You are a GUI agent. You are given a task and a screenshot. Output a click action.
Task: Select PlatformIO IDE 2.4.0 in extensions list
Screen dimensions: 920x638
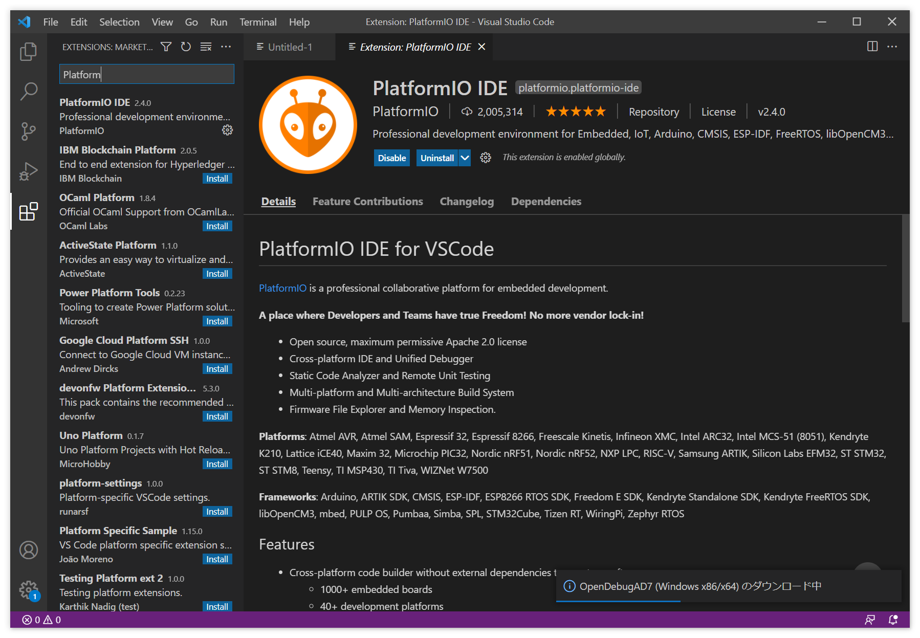pyautogui.click(x=146, y=116)
